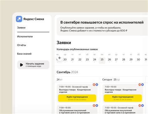Click the calendar back arrow
This screenshot has height=114, width=148.
pyautogui.click(x=60, y=58)
